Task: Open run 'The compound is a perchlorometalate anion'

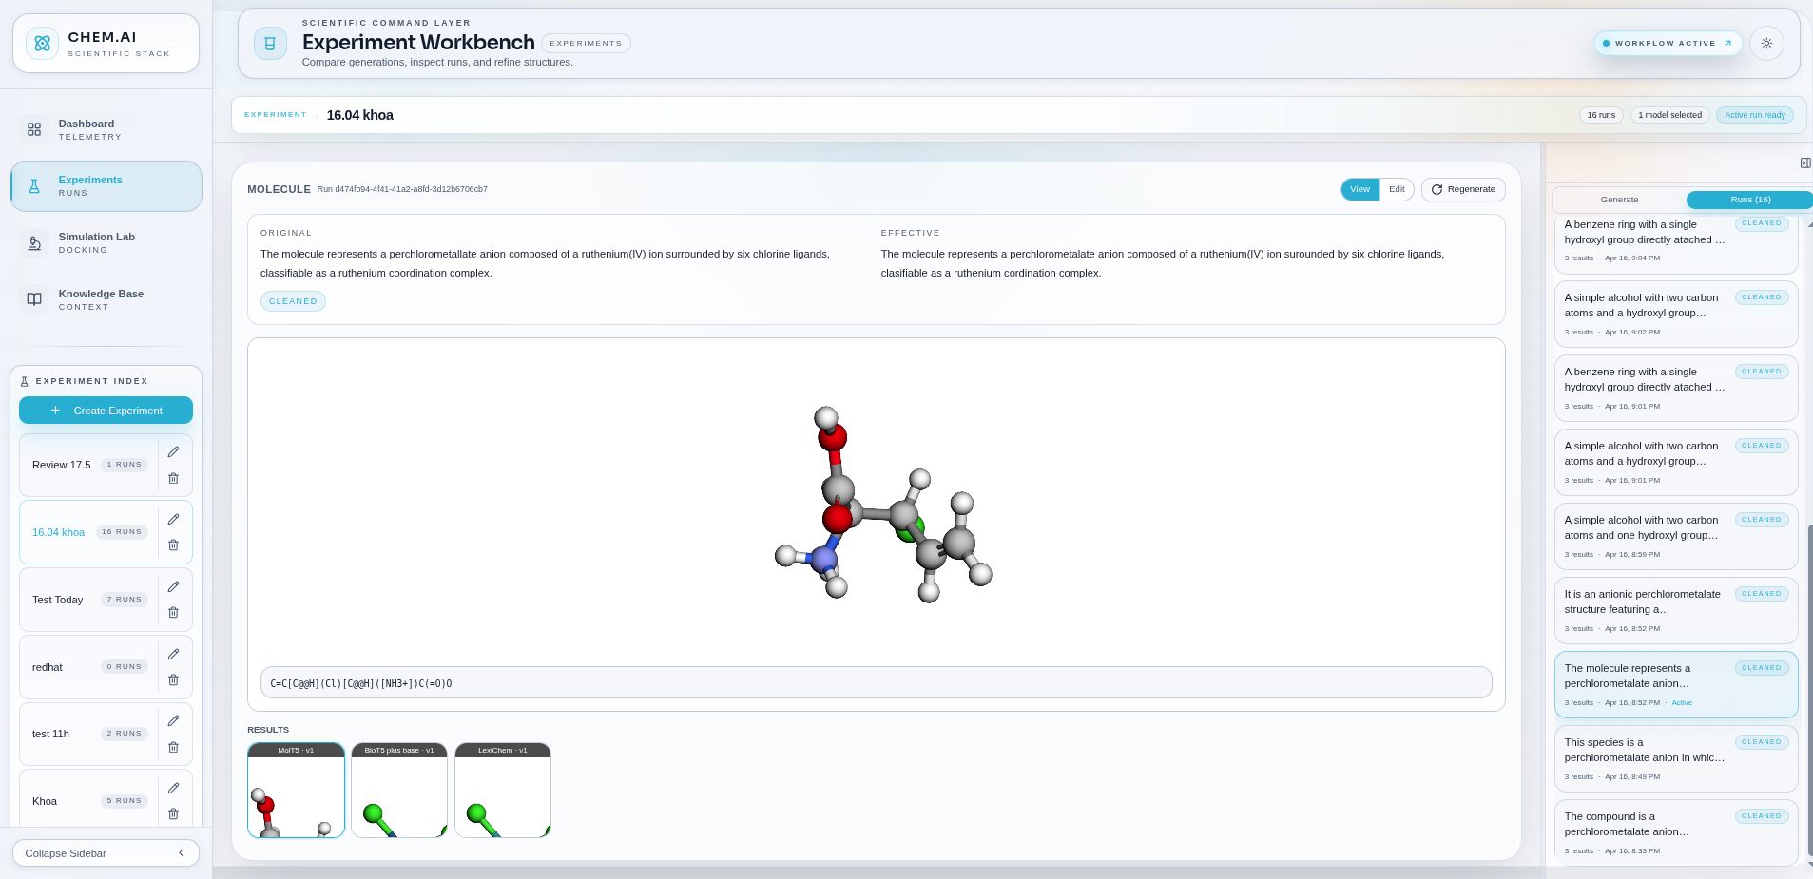Action: (x=1676, y=832)
